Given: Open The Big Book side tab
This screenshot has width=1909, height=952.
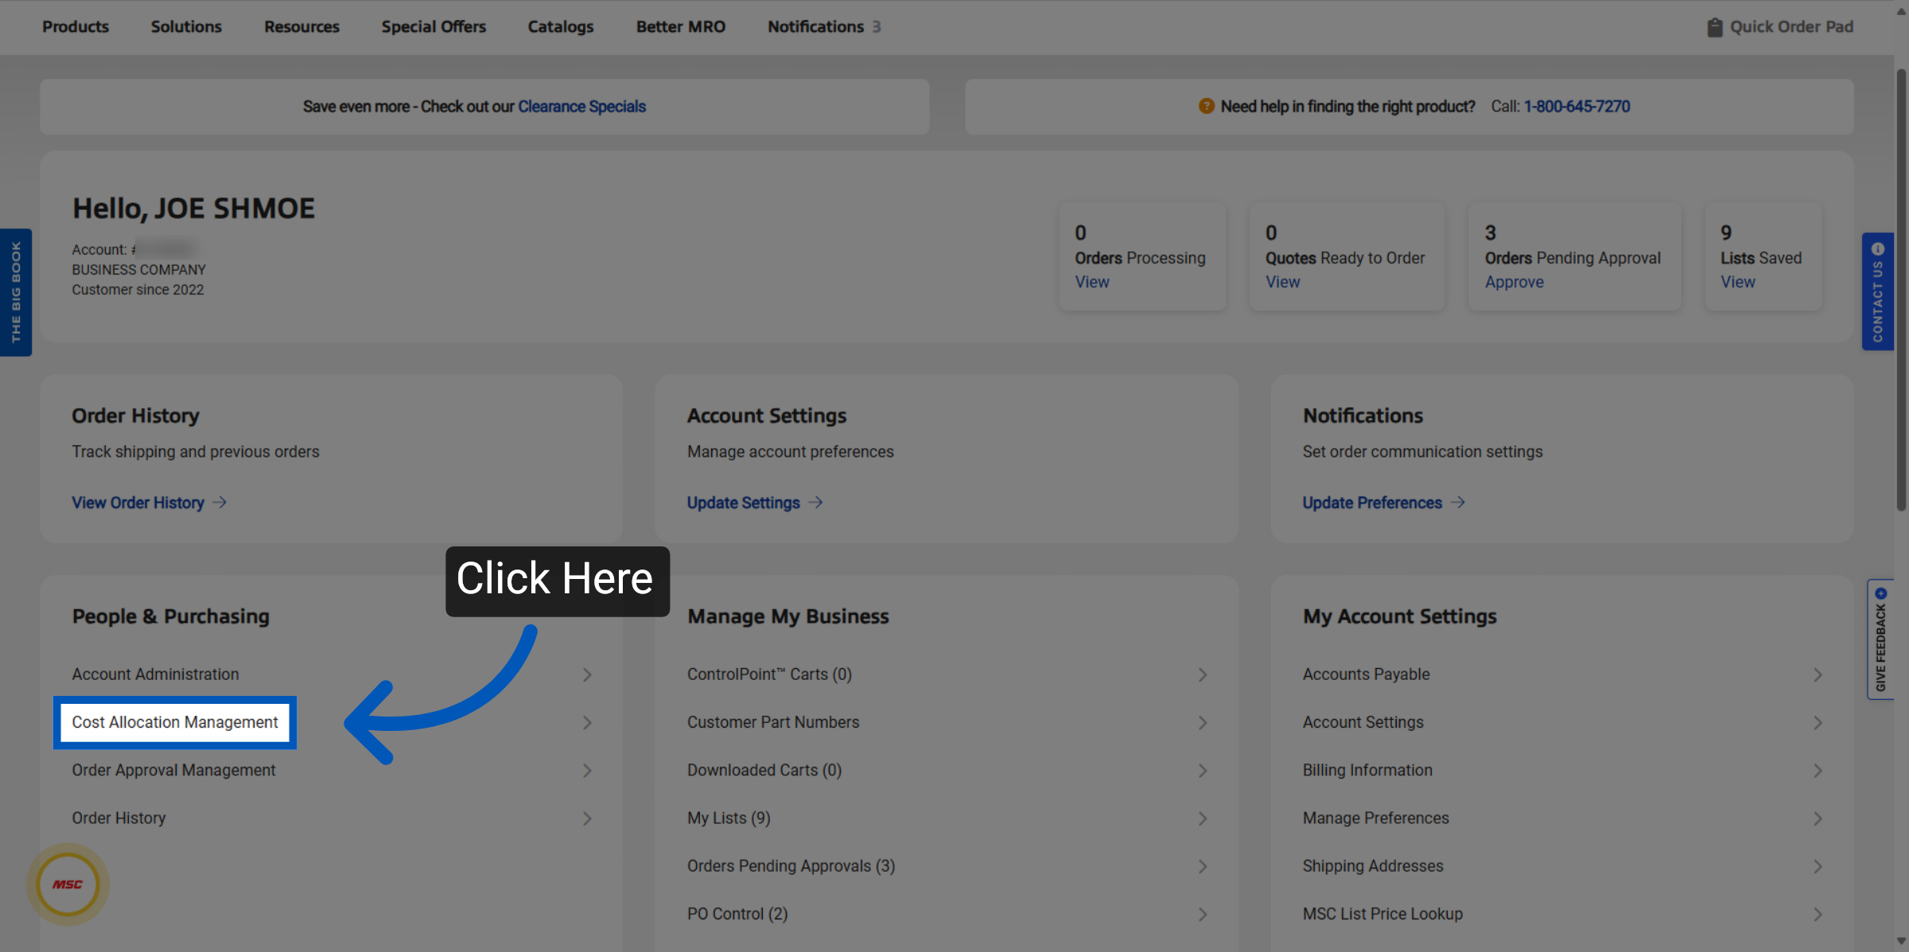Looking at the screenshot, I should pos(16,293).
